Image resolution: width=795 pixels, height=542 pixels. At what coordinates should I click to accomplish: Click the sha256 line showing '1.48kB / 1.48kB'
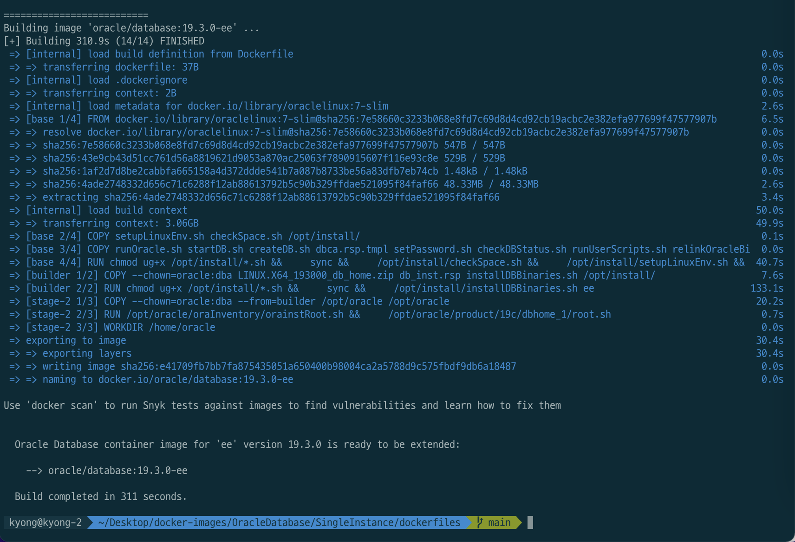tap(268, 171)
